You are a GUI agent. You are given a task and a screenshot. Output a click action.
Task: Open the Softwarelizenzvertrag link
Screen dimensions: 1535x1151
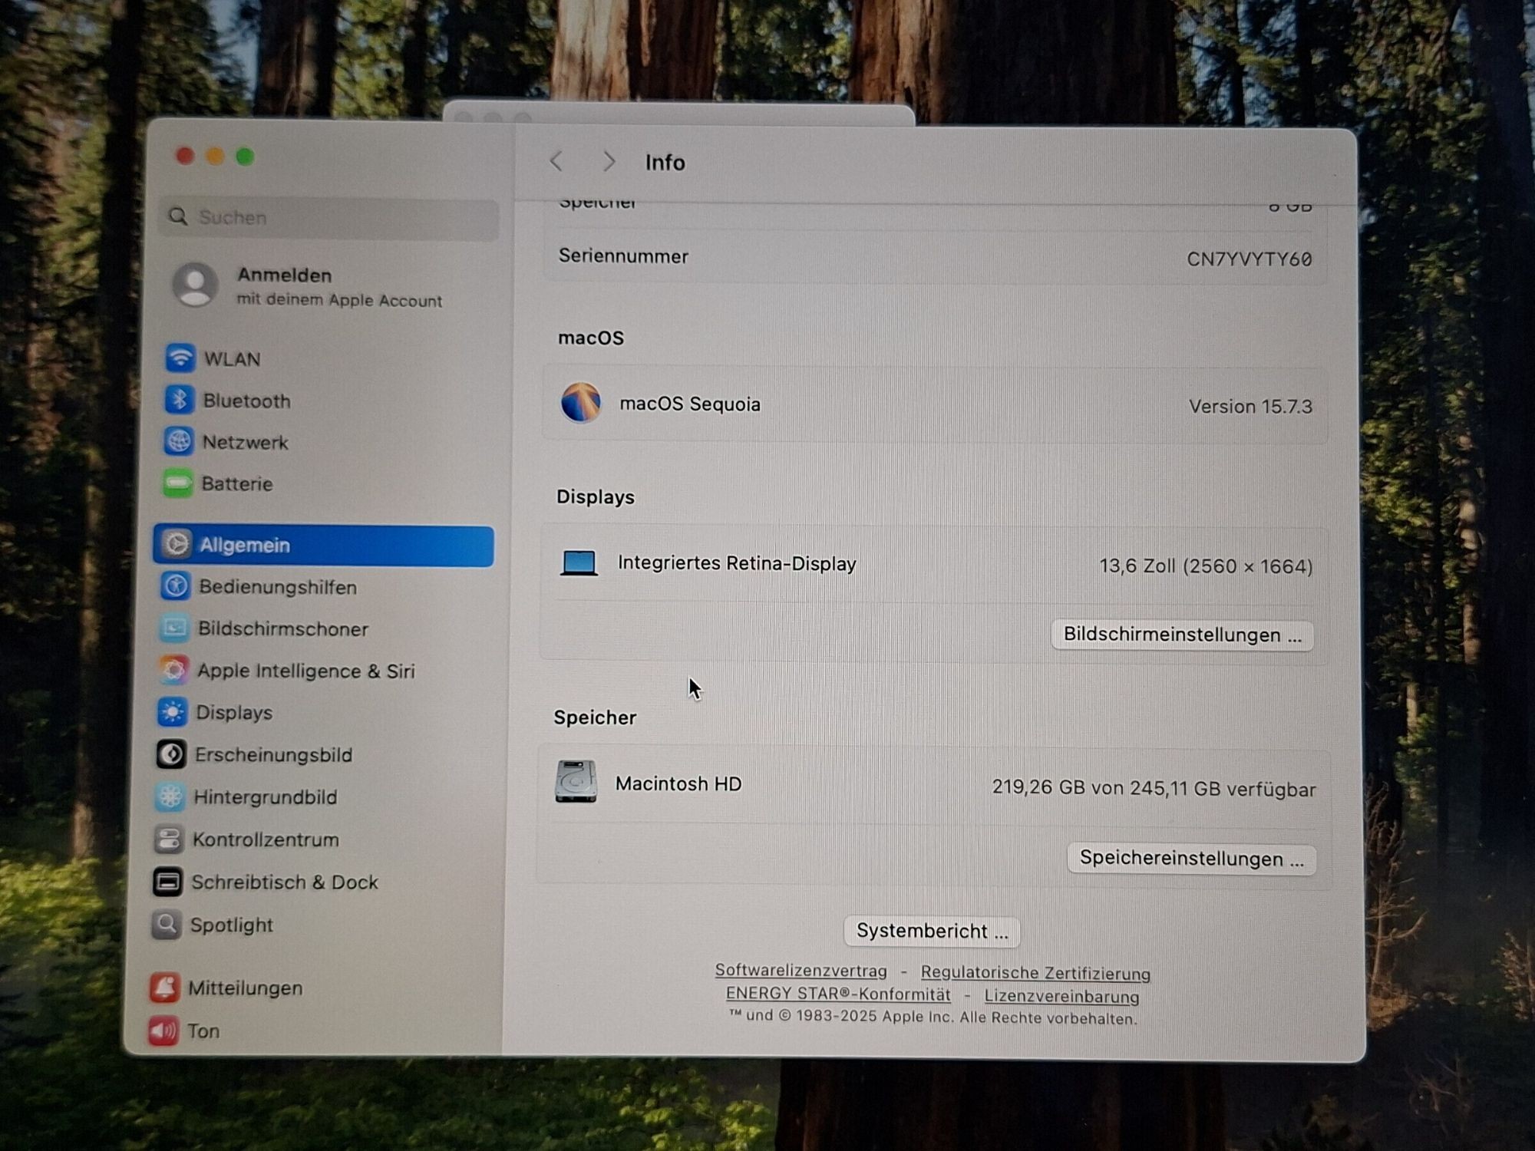(x=801, y=971)
